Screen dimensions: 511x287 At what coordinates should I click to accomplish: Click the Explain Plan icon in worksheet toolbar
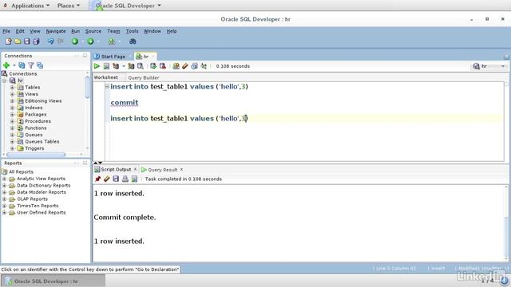point(116,66)
